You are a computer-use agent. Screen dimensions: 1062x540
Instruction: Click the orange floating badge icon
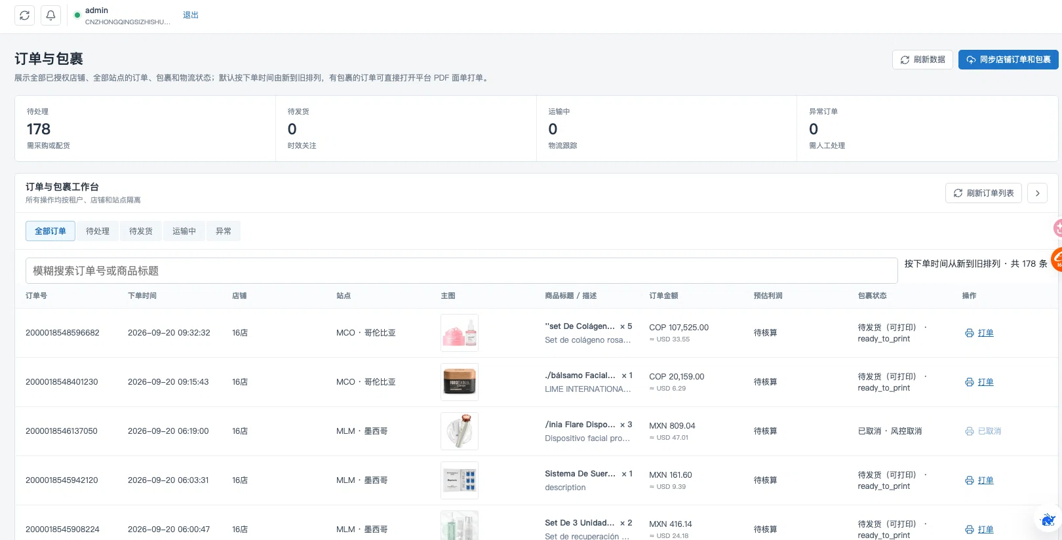coord(1056,260)
